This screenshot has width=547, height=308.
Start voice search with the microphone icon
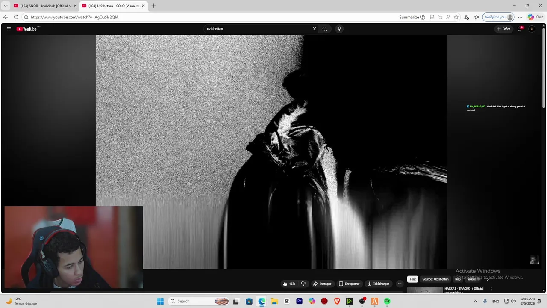click(339, 29)
